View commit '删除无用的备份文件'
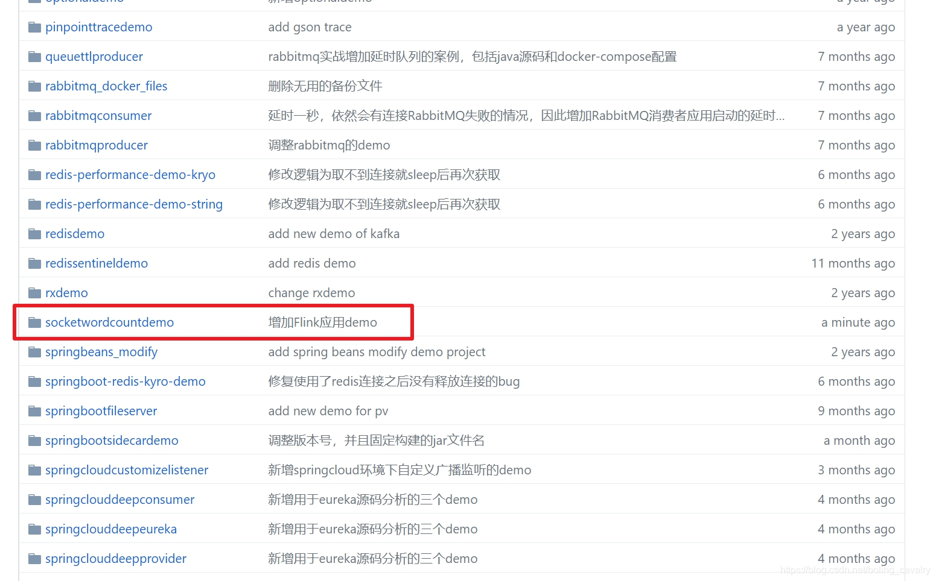This screenshot has height=581, width=936. (x=325, y=86)
